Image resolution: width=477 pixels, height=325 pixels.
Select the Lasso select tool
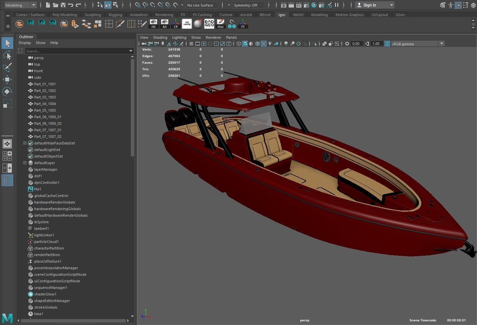coord(7,55)
